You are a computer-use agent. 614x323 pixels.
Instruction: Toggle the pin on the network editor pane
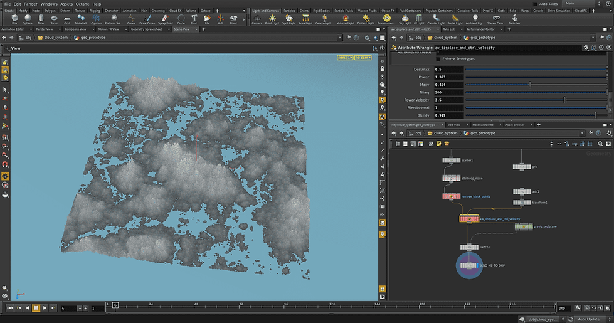tap(591, 133)
